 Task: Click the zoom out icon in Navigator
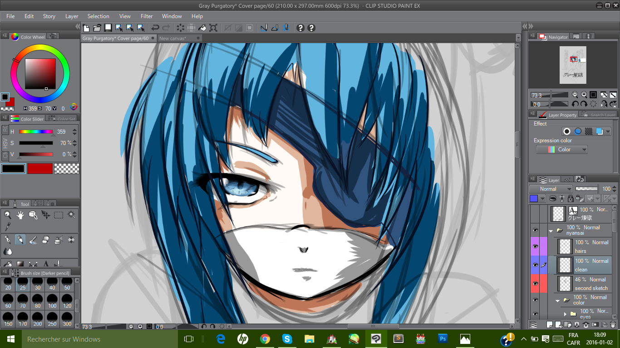pyautogui.click(x=575, y=95)
